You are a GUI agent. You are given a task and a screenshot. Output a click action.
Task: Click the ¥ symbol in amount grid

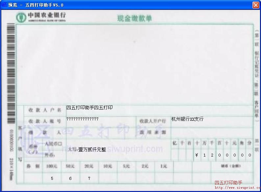(x=197, y=155)
